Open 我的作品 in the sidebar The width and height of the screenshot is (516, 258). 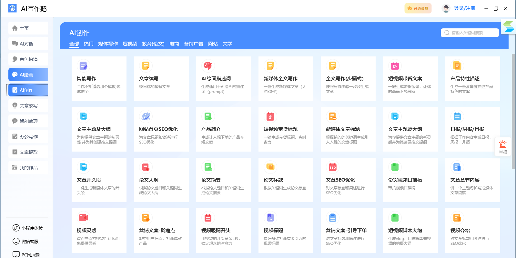28,168
